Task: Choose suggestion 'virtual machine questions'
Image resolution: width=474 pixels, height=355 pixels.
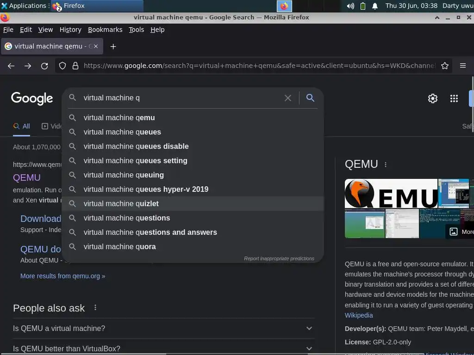Action: [x=193, y=218]
